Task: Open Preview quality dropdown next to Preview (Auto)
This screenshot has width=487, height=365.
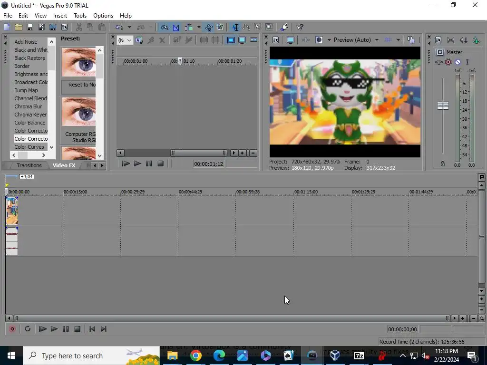Action: [377, 40]
